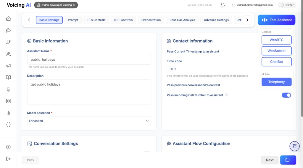Open the campaigns megaphone icon in sidebar
Screen dimensions: 303x168
click(8, 66)
